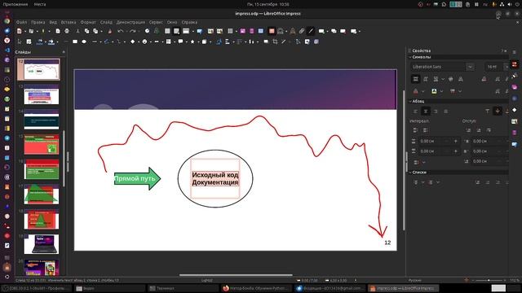Close the Слайды panel

click(64, 52)
